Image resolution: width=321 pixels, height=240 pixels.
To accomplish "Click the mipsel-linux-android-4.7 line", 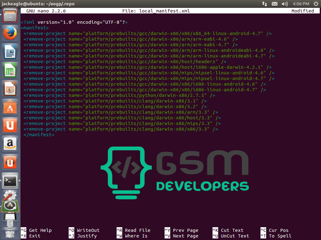I will click(149, 78).
